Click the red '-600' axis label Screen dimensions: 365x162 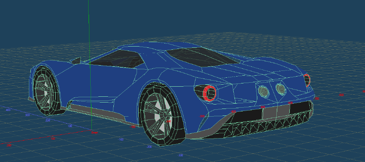pyautogui.click(x=290, y=103)
